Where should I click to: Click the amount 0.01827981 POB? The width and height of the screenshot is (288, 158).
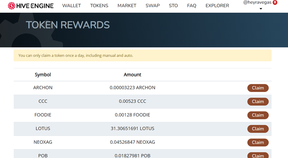pyautogui.click(x=132, y=156)
